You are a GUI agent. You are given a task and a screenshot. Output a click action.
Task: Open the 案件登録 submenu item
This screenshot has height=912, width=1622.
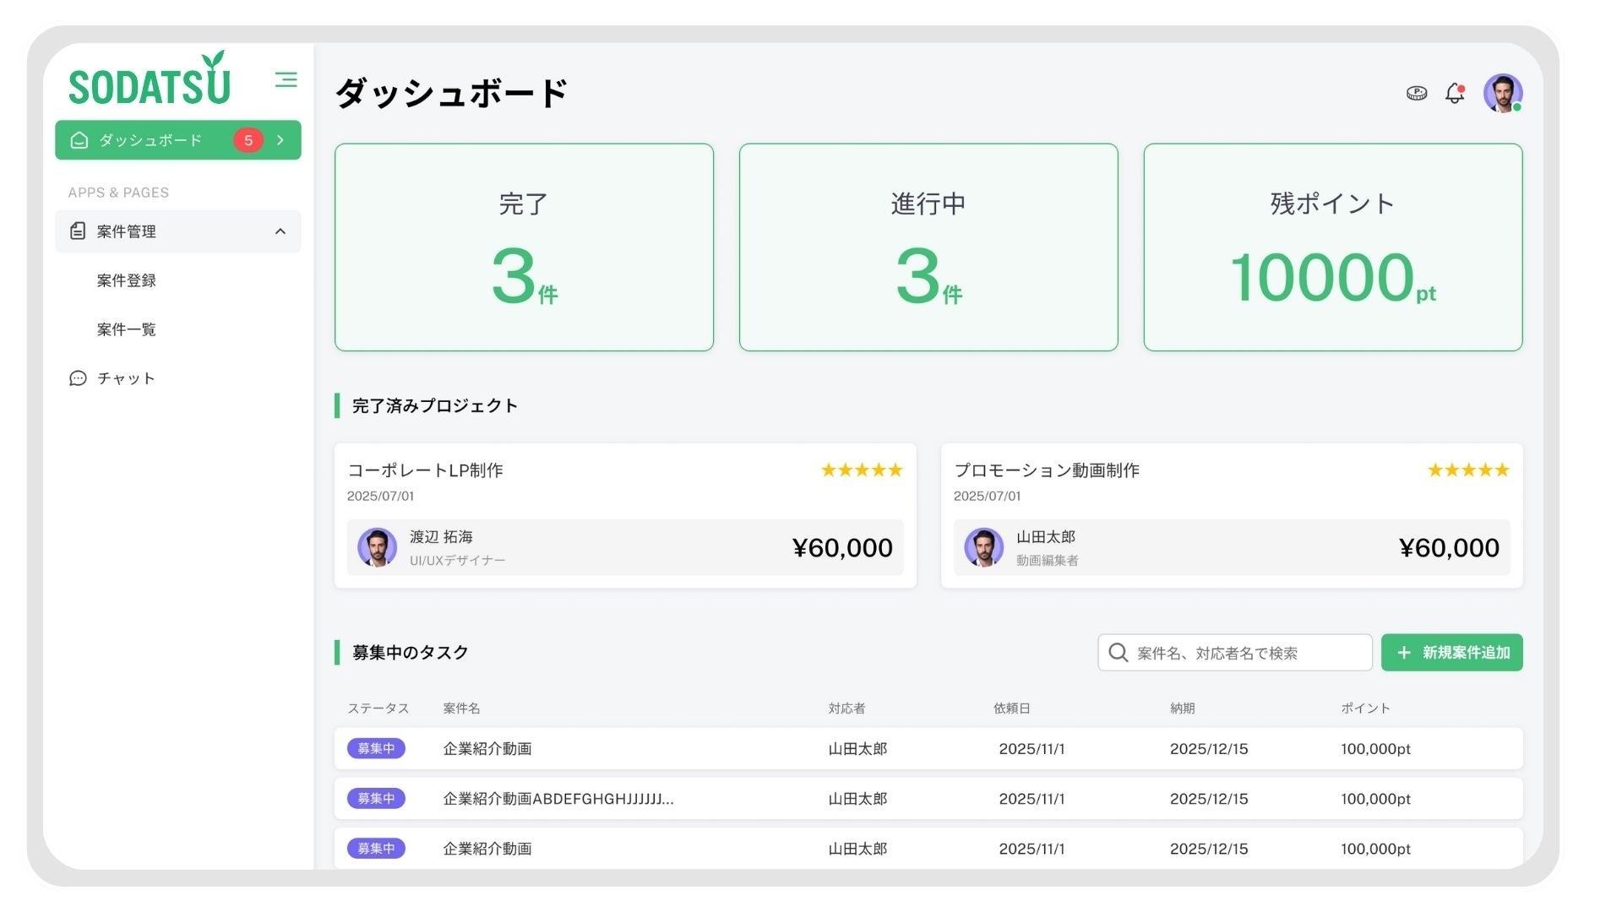[x=126, y=280]
